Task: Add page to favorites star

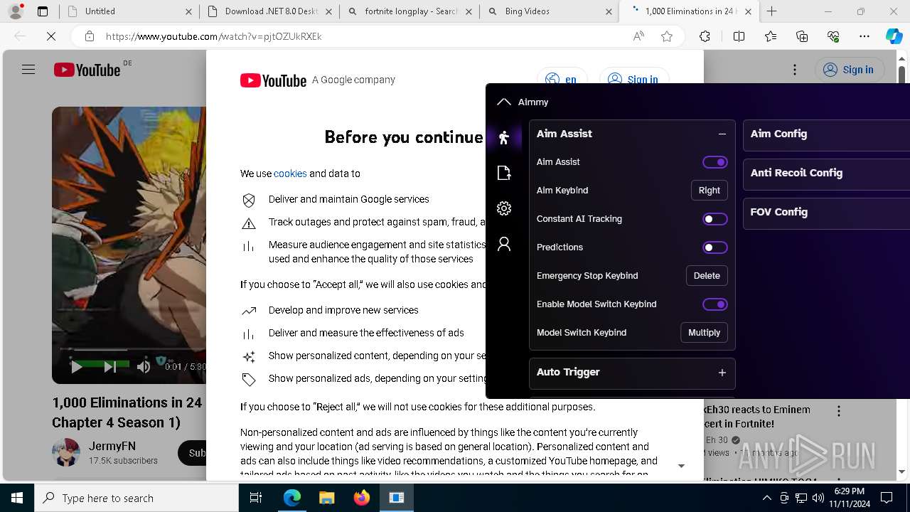Action: pyautogui.click(x=666, y=36)
